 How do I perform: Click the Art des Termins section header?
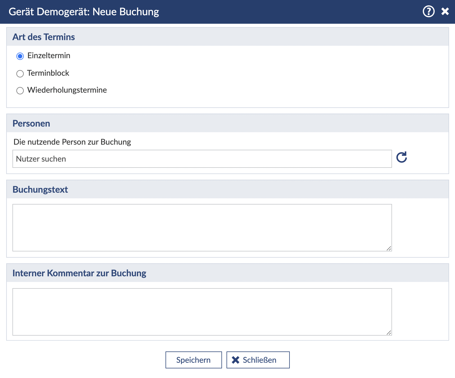(x=44, y=37)
